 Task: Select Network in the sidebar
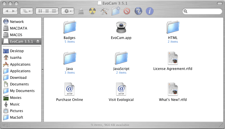pos(21,22)
